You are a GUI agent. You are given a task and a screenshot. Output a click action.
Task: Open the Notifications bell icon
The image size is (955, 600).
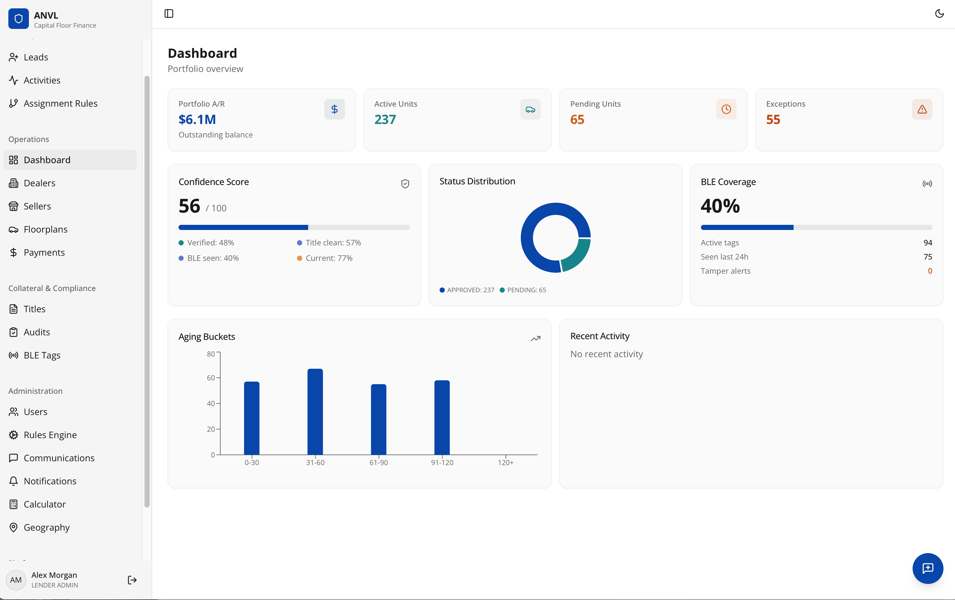(14, 481)
